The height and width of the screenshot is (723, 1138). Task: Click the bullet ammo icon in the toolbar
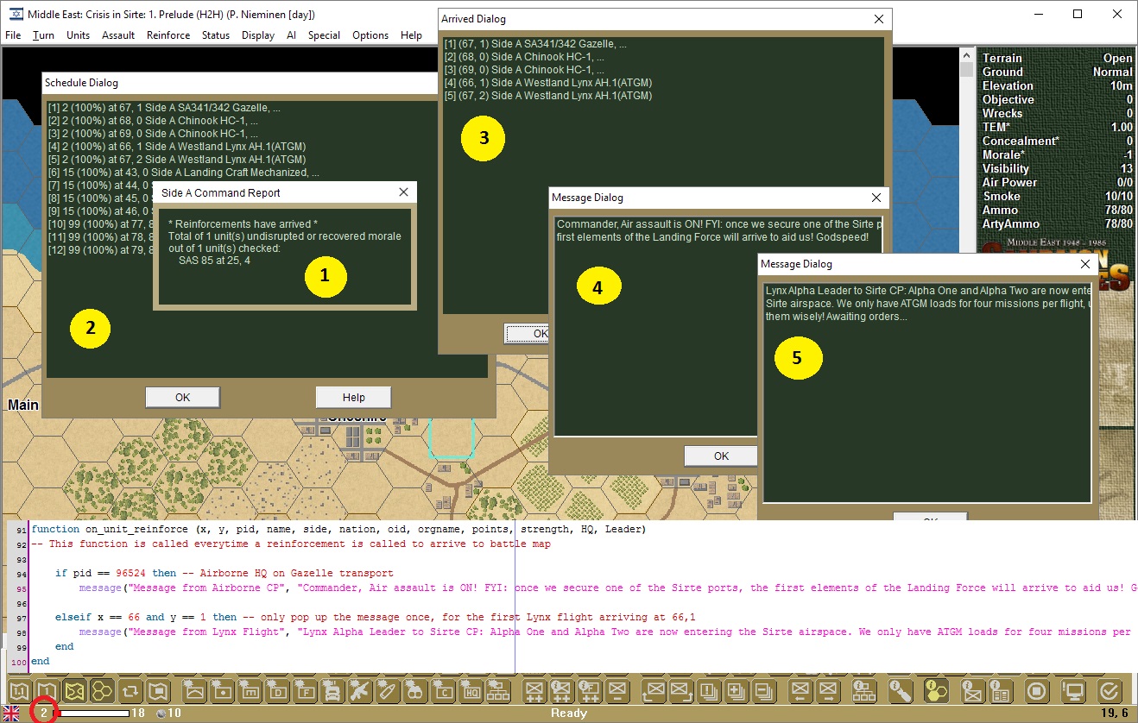[389, 690]
